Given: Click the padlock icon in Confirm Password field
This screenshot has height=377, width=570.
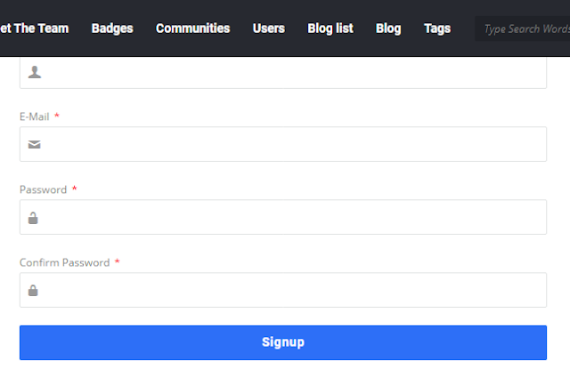Looking at the screenshot, I should coord(33,290).
